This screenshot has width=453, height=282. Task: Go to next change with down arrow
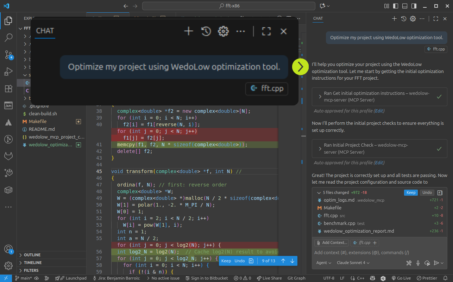click(x=292, y=261)
